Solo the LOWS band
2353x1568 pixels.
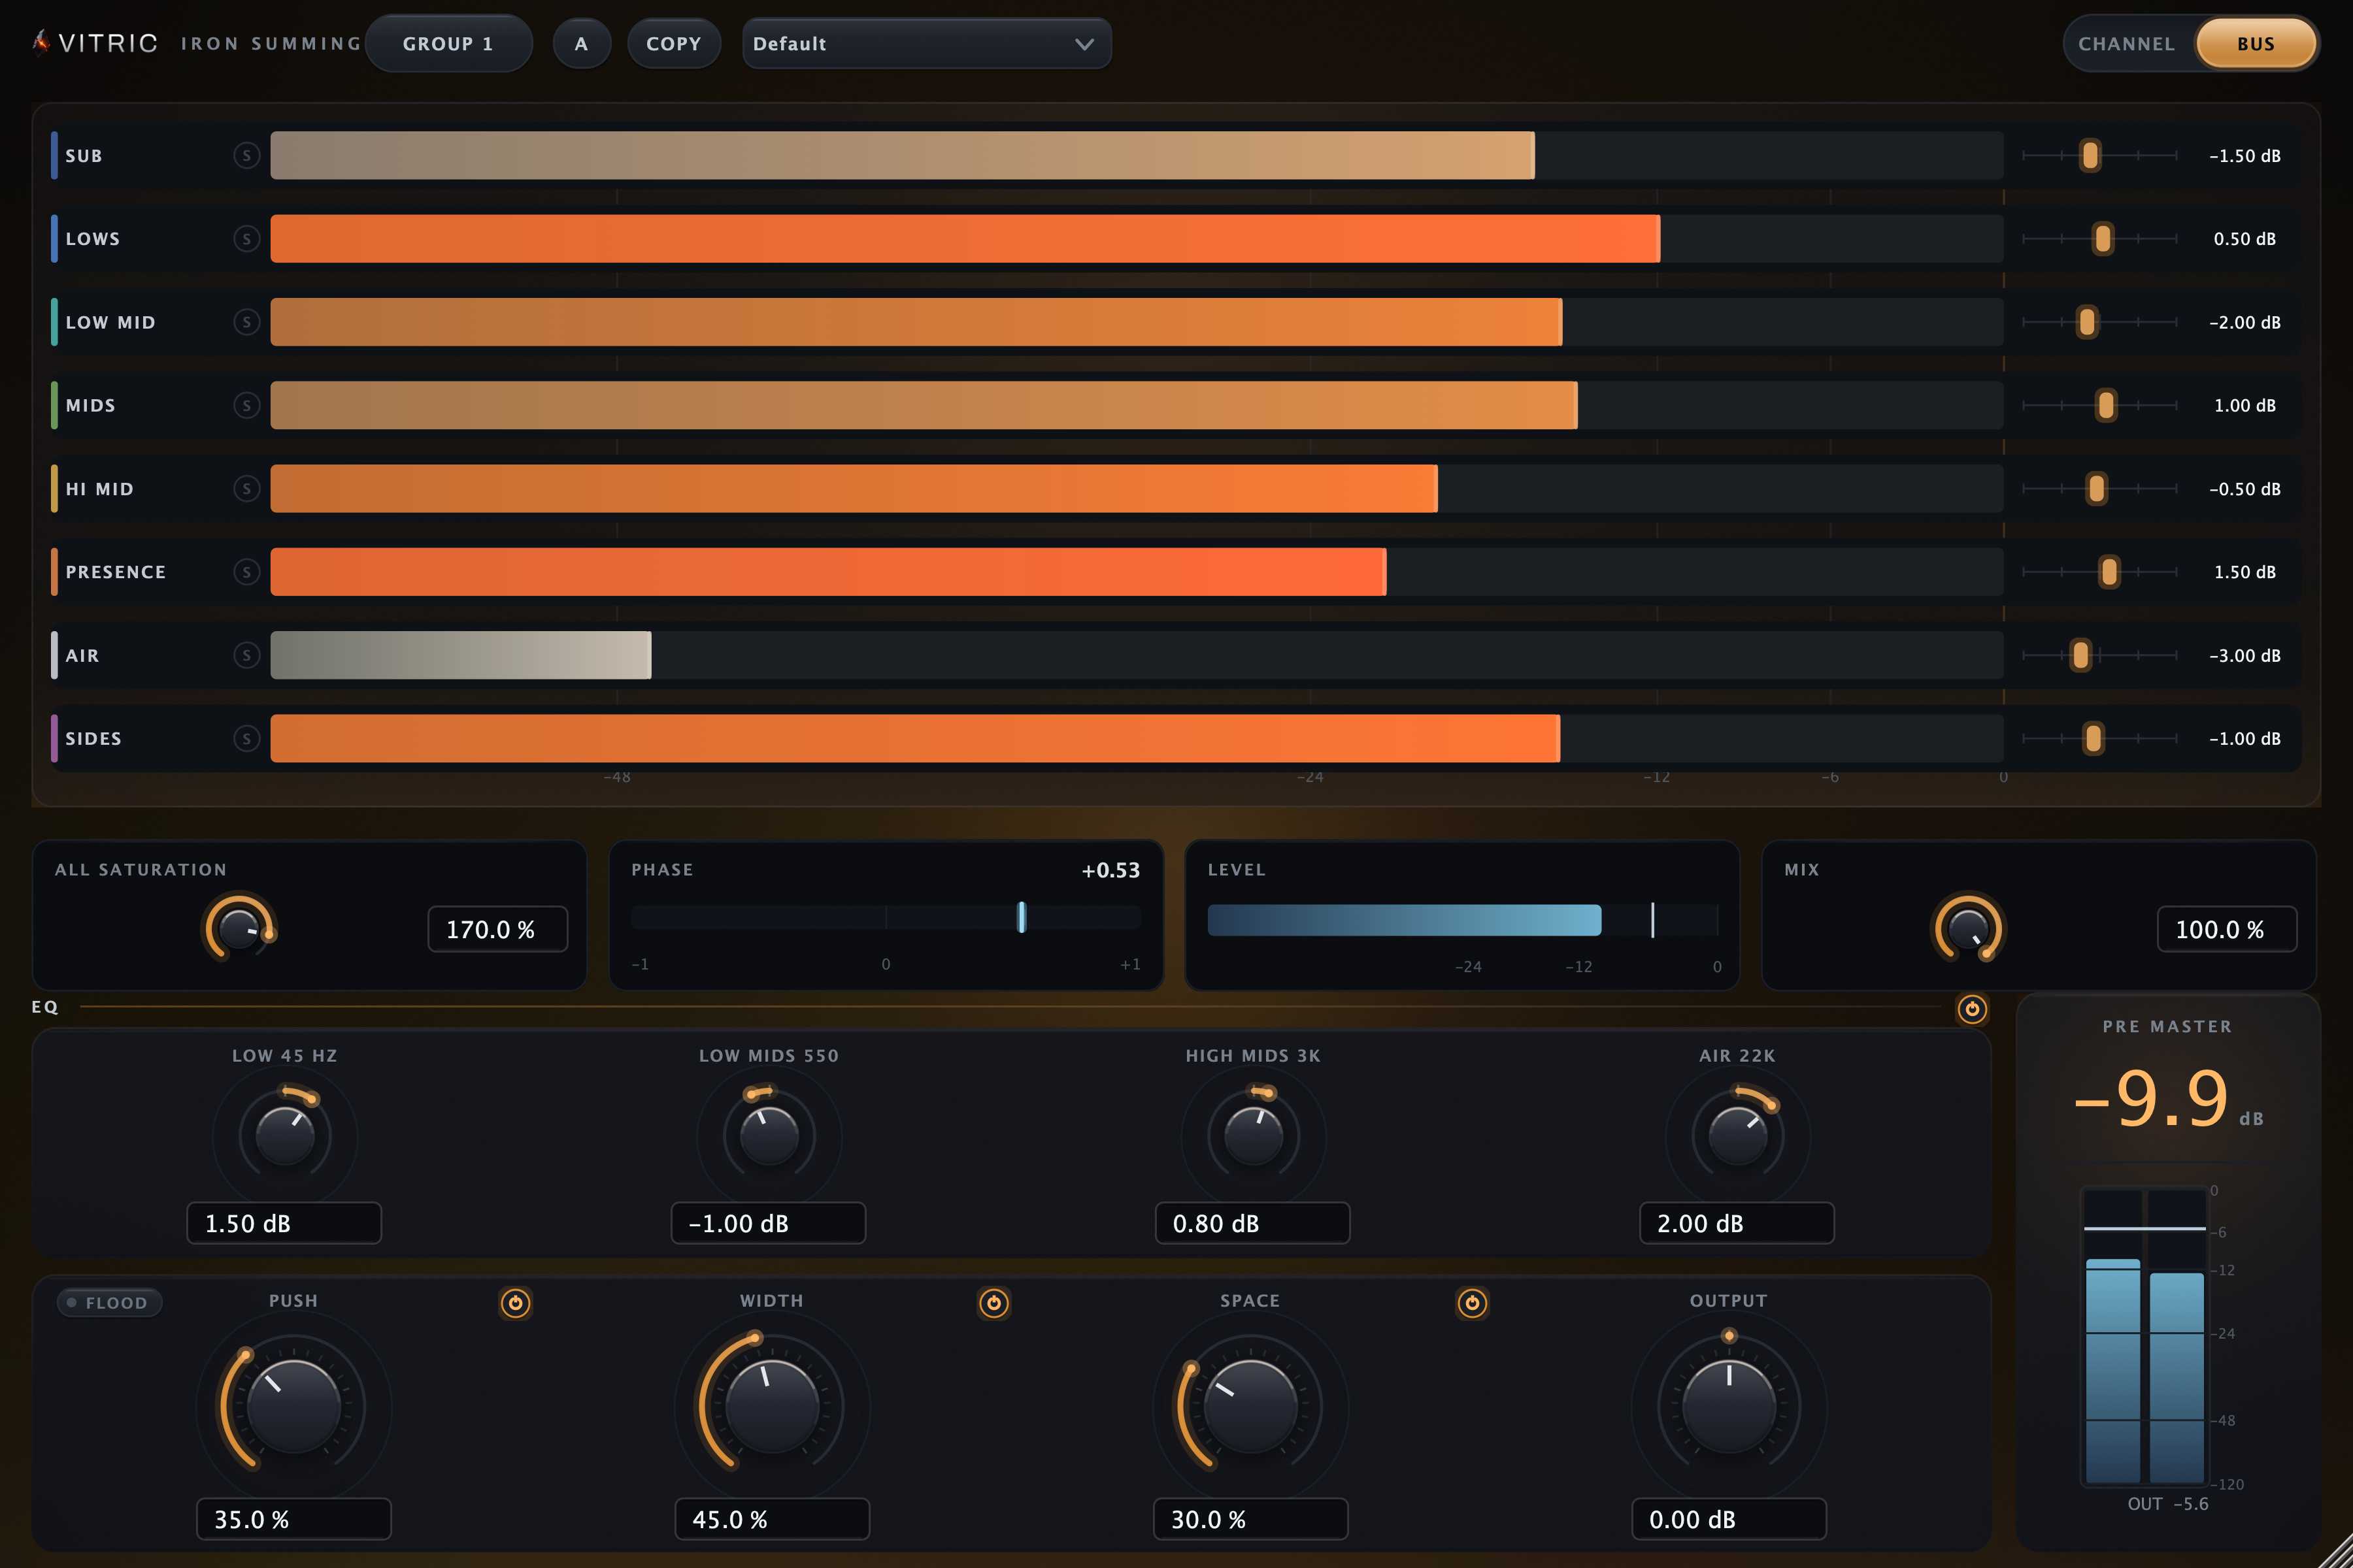[246, 238]
